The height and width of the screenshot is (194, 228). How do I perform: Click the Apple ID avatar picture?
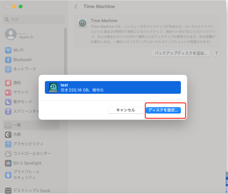[x=11, y=34]
